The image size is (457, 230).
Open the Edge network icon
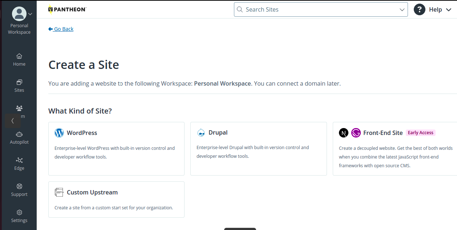point(19,160)
